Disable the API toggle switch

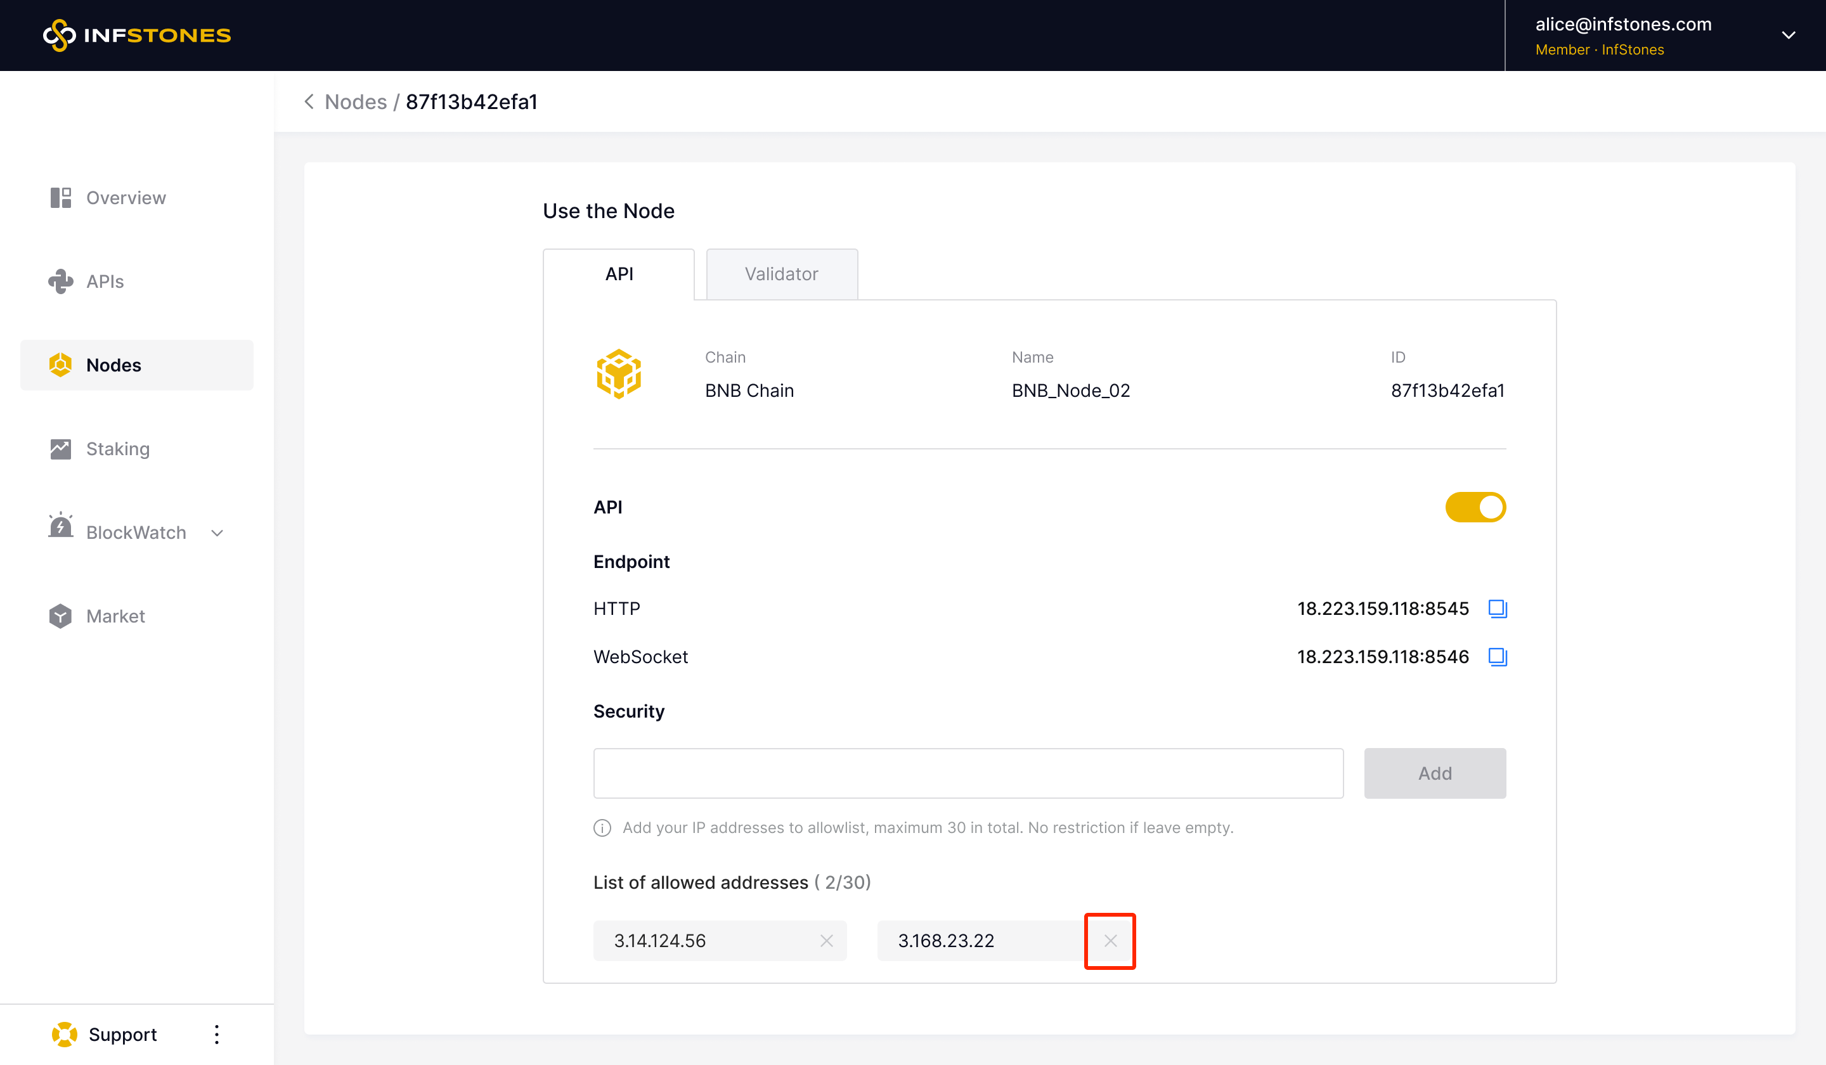(x=1475, y=507)
